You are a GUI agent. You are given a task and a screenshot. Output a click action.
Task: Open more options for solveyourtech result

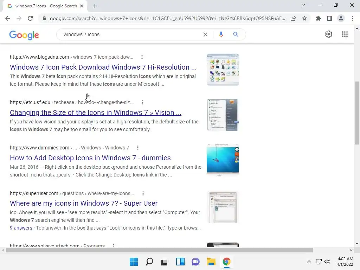[x=114, y=245]
